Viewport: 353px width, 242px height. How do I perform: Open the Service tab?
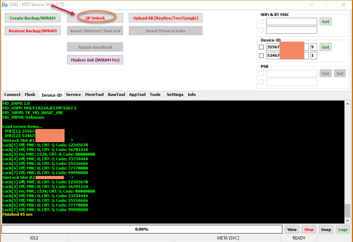click(x=73, y=95)
